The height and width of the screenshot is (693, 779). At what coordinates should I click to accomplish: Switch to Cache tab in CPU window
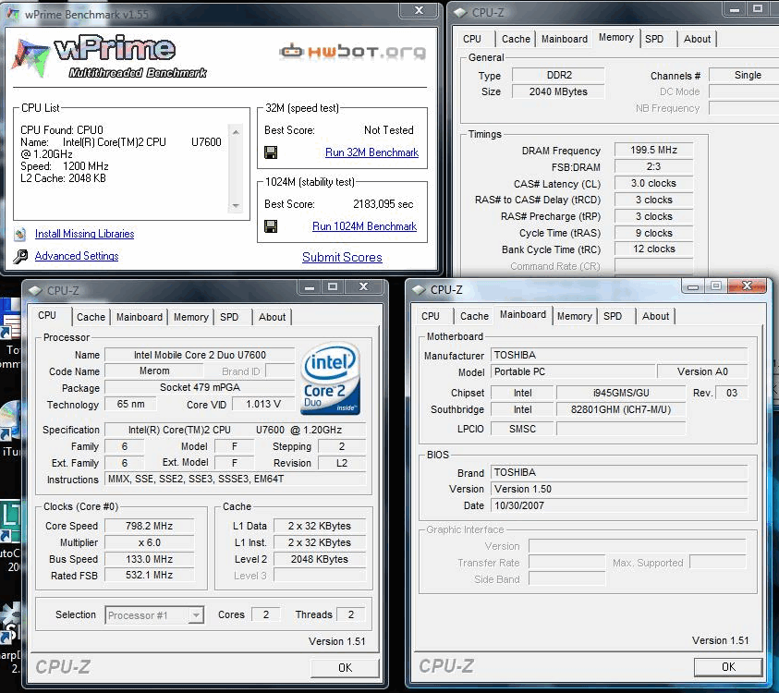click(91, 317)
